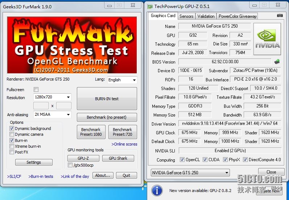
Task: Click the NVIDIA SLI Enabled (2 GPUs) field
Action: tap(230, 151)
